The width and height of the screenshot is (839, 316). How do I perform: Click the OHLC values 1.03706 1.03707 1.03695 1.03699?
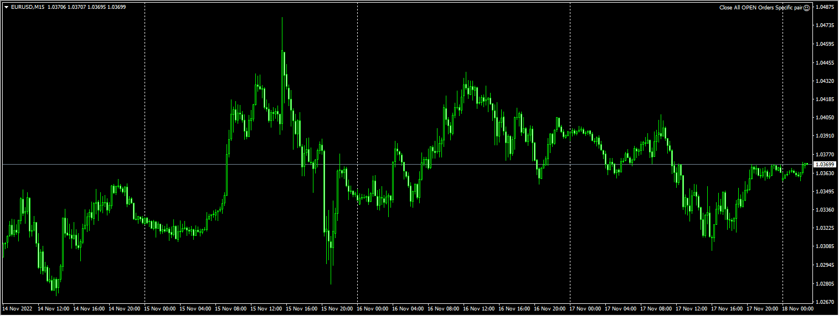coord(86,7)
